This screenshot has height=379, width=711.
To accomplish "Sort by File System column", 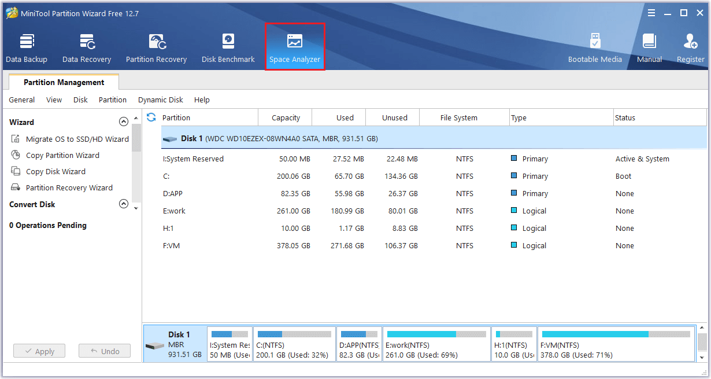I will click(x=465, y=117).
